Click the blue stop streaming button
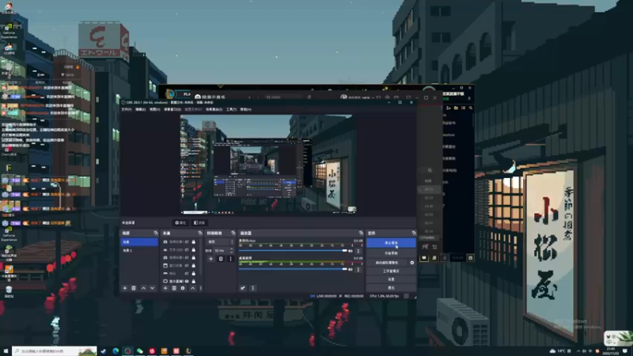This screenshot has width=633, height=356. click(x=391, y=243)
